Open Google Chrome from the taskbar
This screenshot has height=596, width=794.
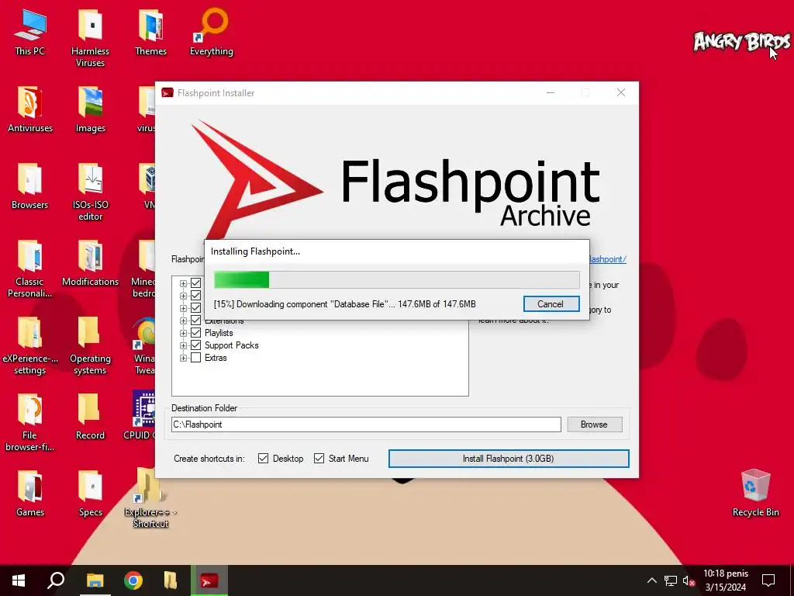pyautogui.click(x=133, y=580)
